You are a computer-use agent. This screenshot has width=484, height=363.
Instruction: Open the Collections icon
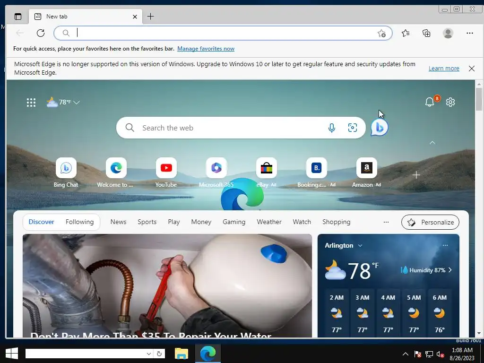point(426,33)
